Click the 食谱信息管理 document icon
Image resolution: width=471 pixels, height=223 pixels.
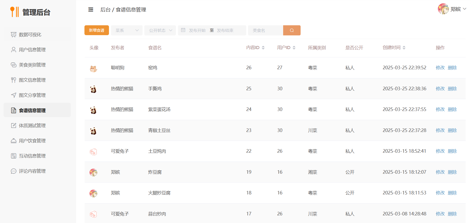pyautogui.click(x=14, y=110)
